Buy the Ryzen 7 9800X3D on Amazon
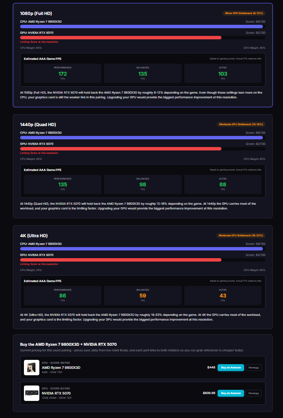The image size is (283, 418). coord(231,367)
